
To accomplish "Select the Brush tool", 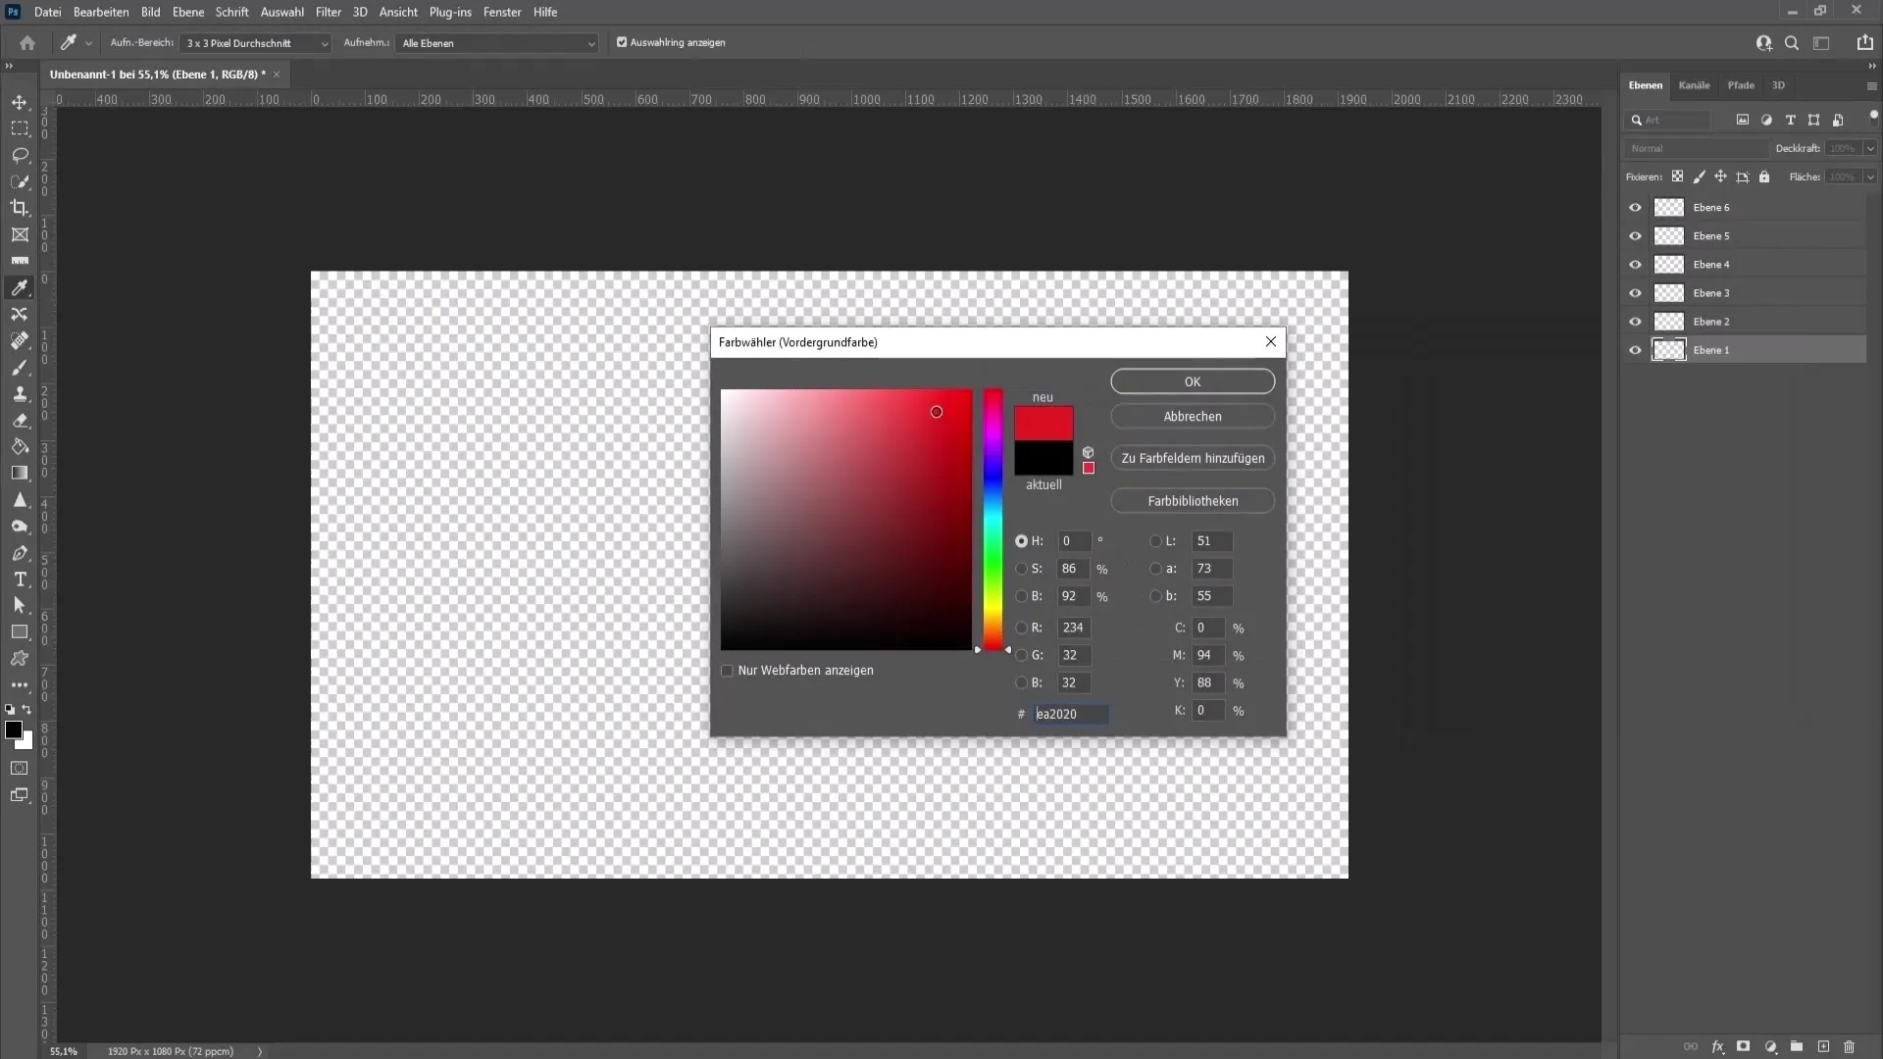I will click(20, 368).
